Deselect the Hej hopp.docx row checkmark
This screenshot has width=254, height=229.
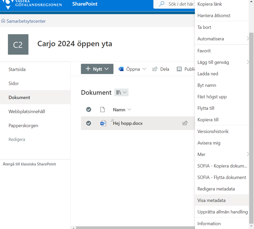[89, 123]
